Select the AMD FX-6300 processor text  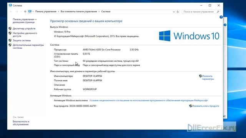pyautogui.click(x=101, y=49)
